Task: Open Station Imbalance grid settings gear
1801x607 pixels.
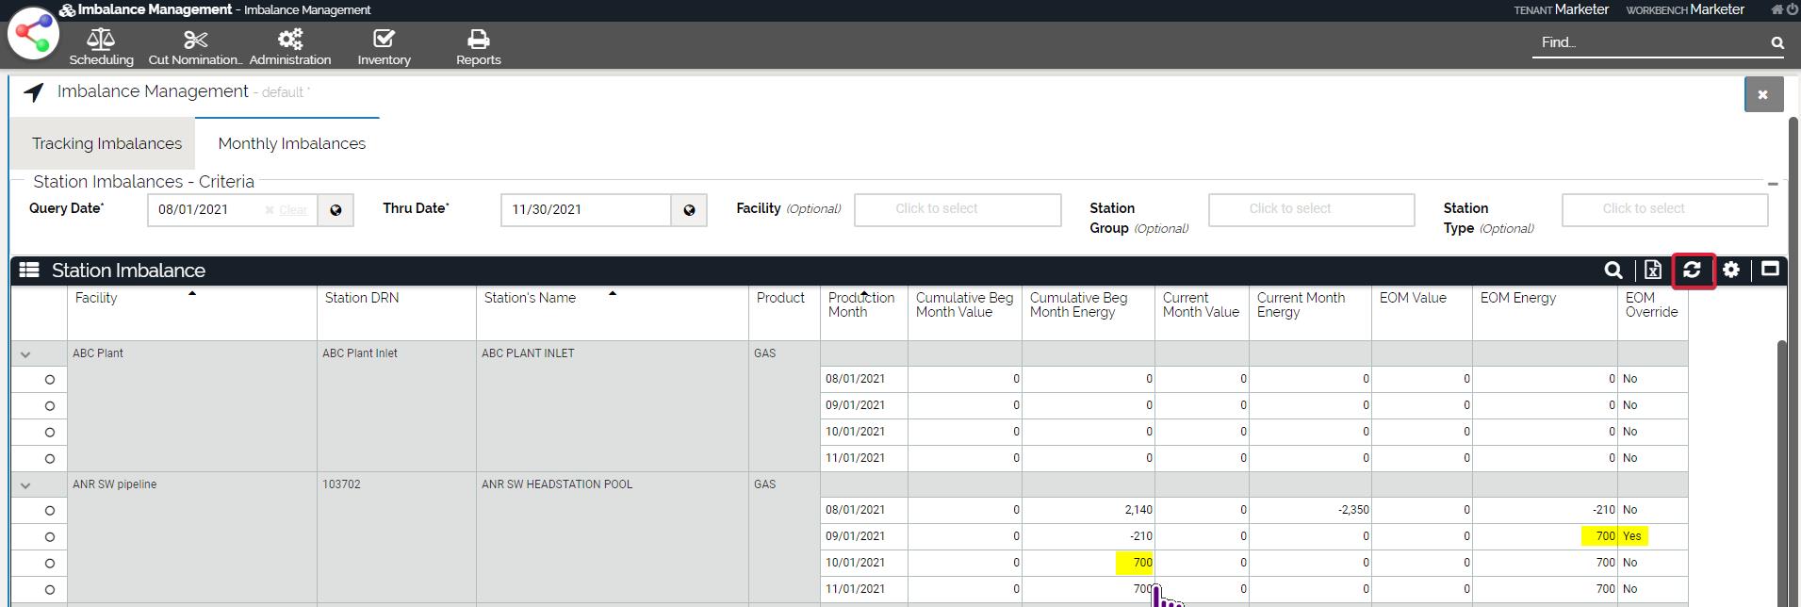Action: click(x=1731, y=271)
